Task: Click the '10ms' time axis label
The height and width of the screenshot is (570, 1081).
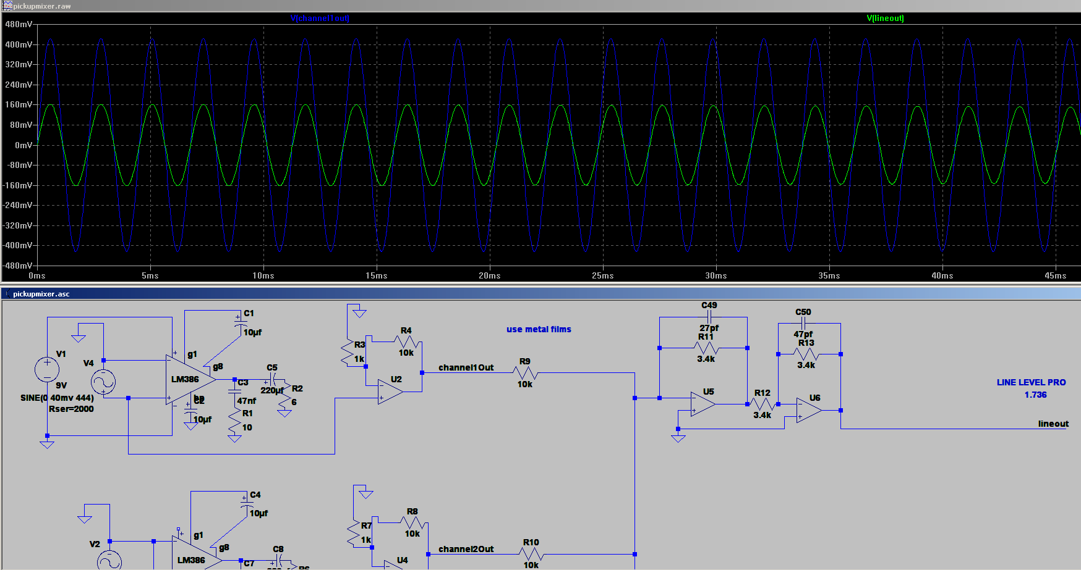Action: coord(263,275)
